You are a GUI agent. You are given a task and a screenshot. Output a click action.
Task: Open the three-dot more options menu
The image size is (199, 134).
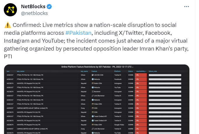point(186,7)
